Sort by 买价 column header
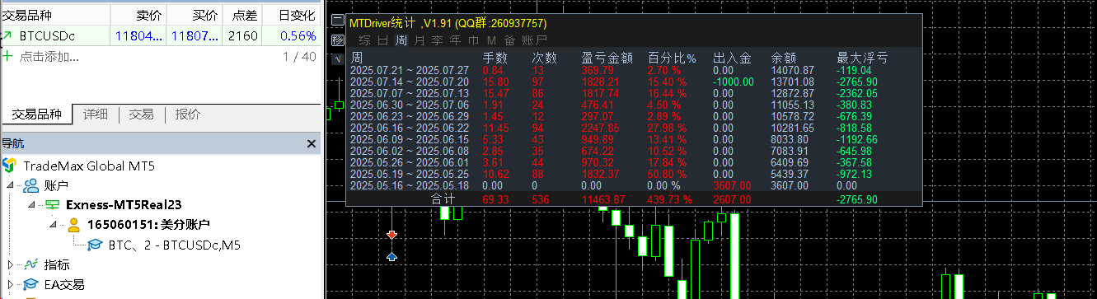 [x=194, y=15]
